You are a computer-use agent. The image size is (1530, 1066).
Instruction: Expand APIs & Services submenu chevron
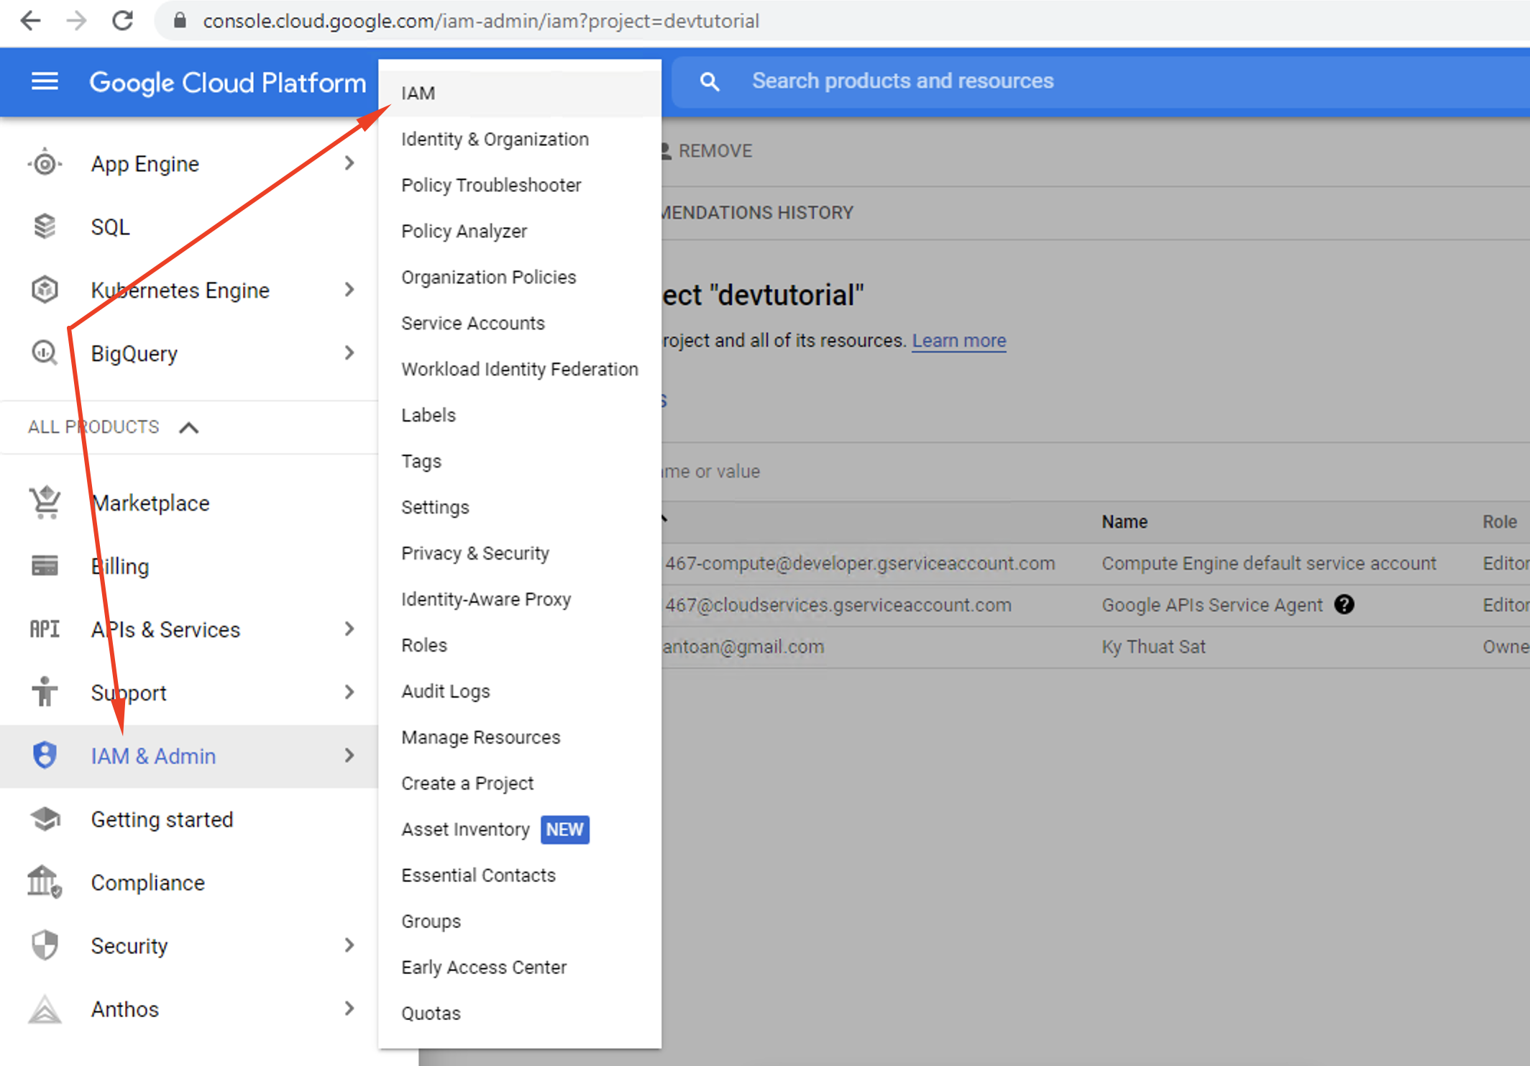(x=349, y=629)
